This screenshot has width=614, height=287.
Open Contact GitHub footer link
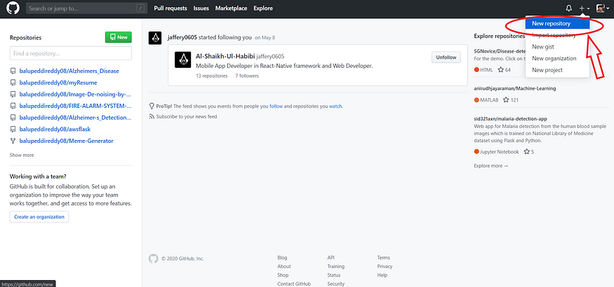pos(294,284)
